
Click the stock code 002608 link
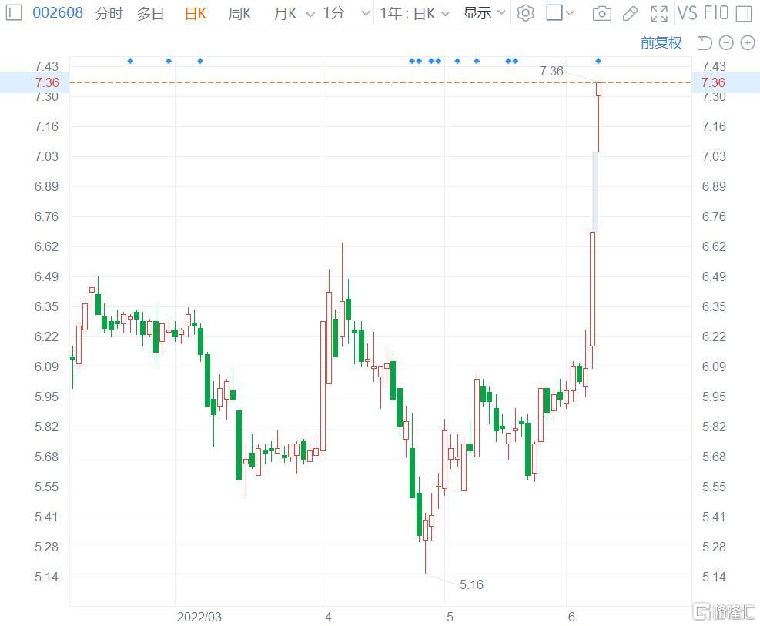58,12
